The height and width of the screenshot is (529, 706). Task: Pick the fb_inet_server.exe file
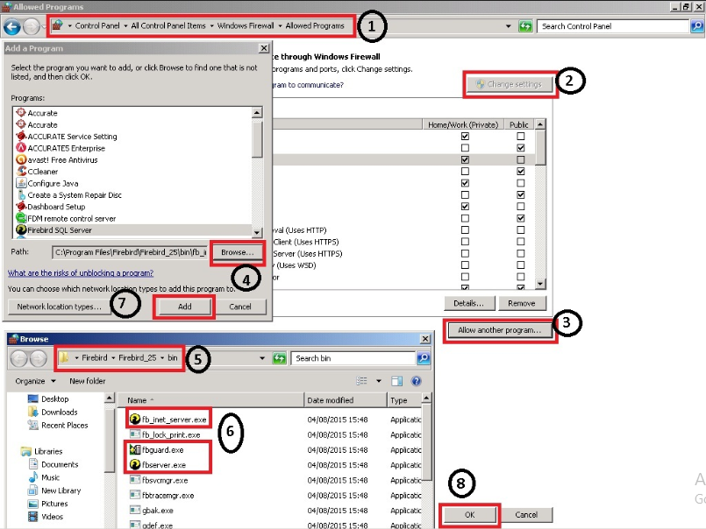tap(174, 420)
